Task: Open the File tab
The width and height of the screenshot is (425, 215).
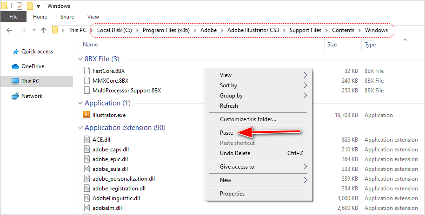Action: (13, 17)
